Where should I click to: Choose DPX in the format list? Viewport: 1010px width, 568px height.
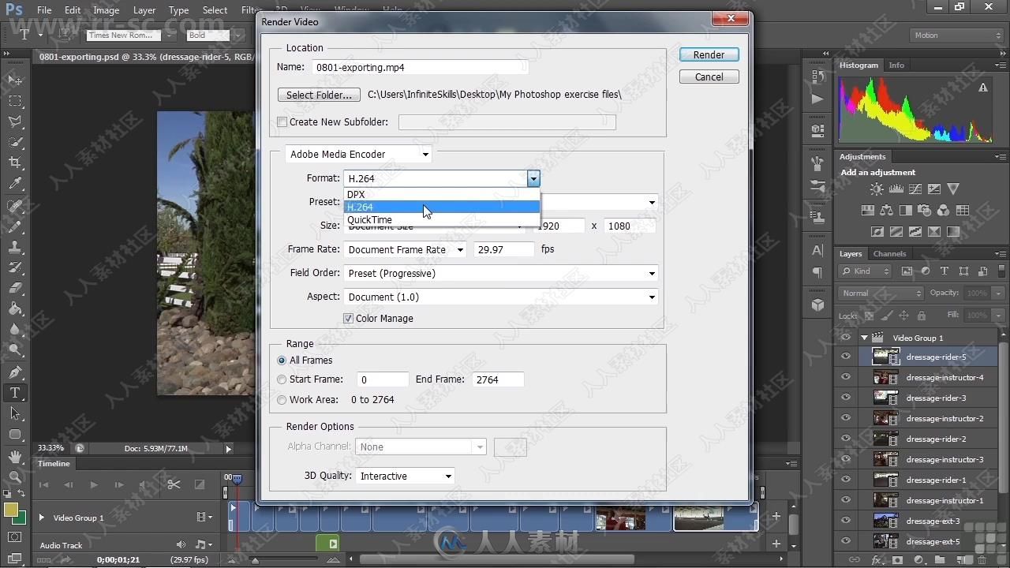point(442,194)
